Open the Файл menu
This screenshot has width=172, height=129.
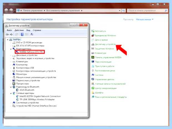pos(9,30)
